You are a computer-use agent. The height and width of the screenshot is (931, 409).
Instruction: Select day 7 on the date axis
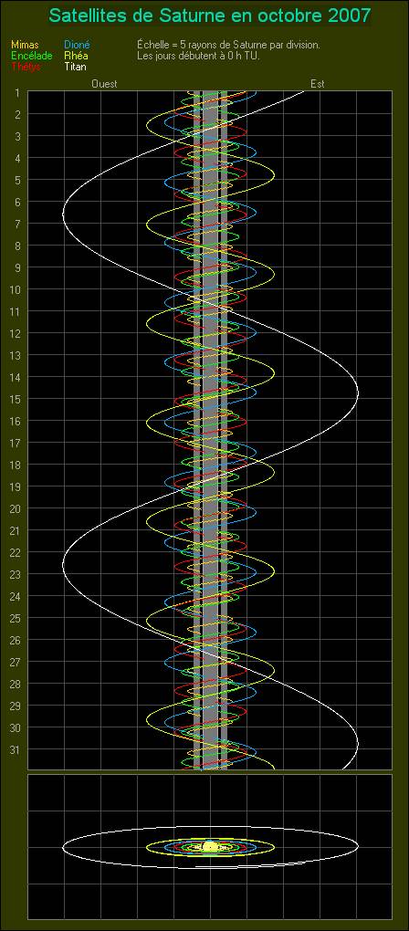point(17,224)
